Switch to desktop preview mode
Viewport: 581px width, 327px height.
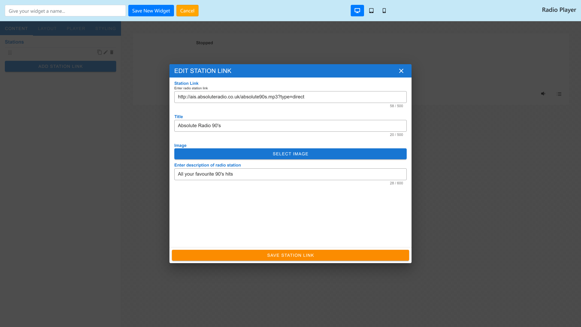point(357,11)
